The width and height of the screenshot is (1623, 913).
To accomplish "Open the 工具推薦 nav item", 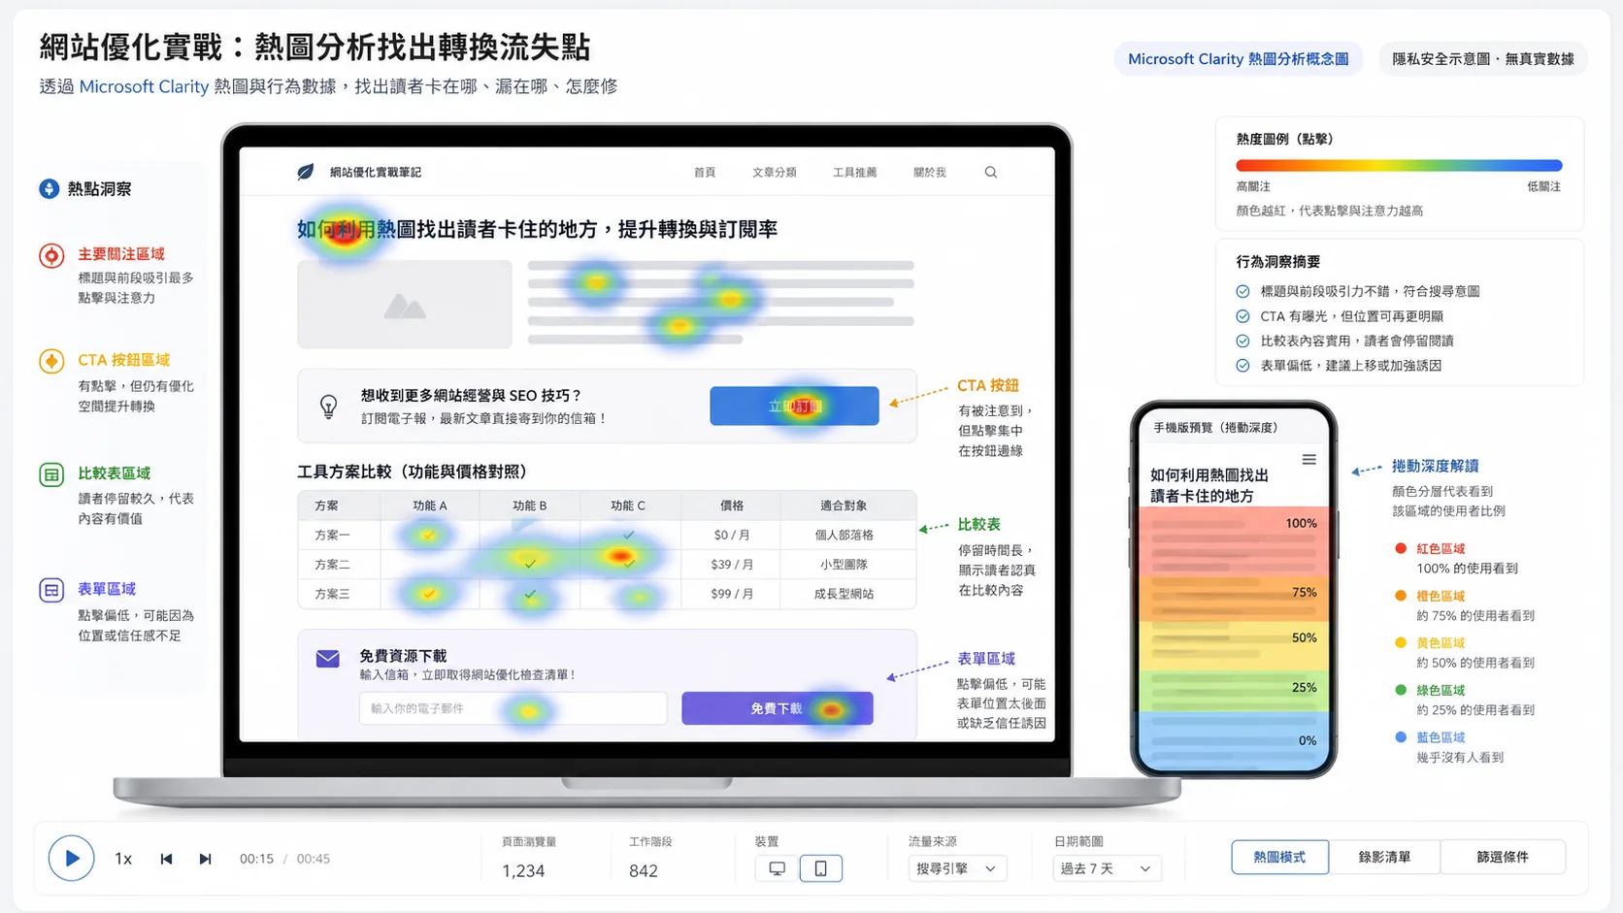I will tap(854, 173).
